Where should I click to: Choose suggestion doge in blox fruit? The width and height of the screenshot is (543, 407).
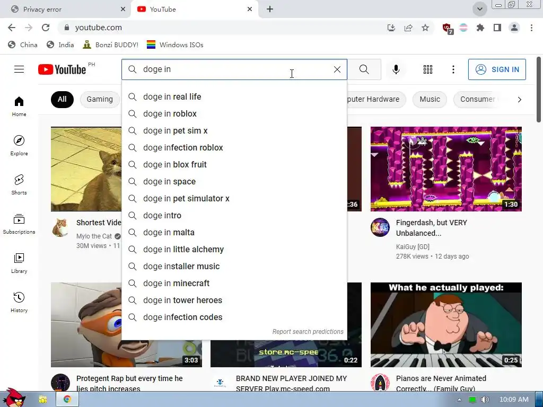coord(234,165)
